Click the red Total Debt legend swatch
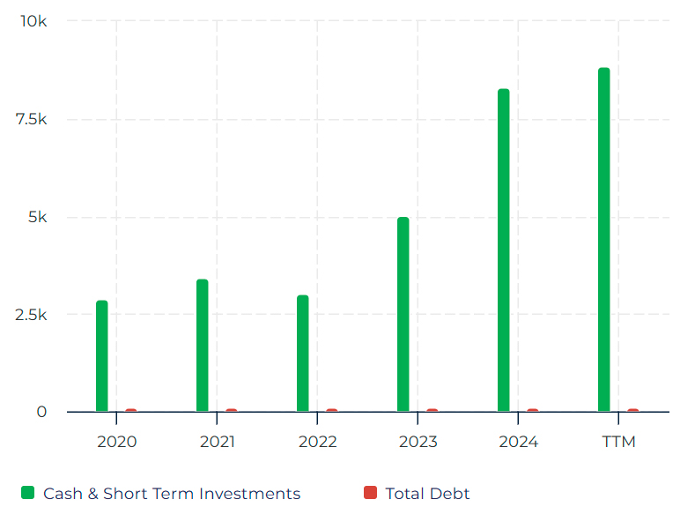Viewport: 695px width, 522px height. tap(370, 493)
